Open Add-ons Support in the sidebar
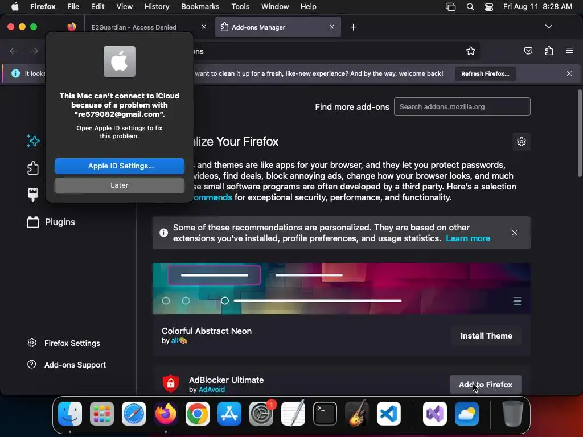 [67, 365]
